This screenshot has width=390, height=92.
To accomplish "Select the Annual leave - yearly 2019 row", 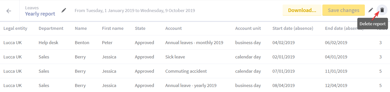I will coord(195,85).
